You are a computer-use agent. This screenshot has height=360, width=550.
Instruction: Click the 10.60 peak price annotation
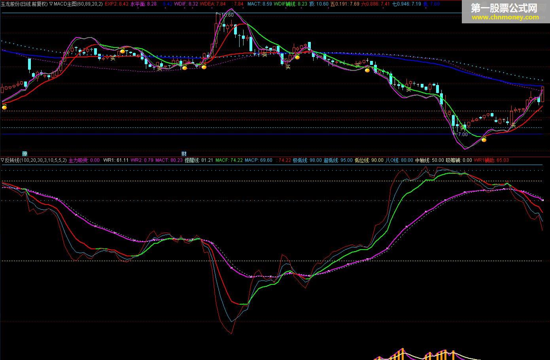[x=228, y=15]
